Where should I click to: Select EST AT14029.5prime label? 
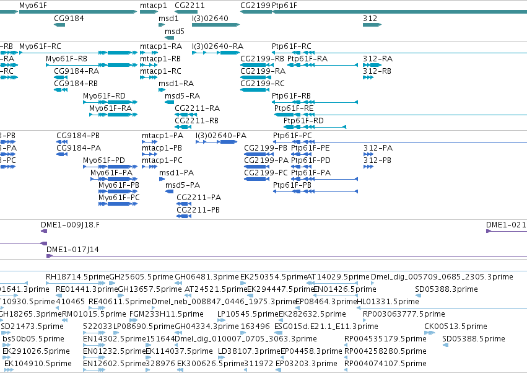(x=338, y=277)
